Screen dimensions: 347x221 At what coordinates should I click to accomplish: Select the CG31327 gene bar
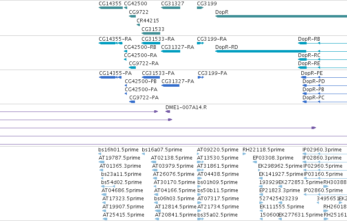[x=170, y=8]
